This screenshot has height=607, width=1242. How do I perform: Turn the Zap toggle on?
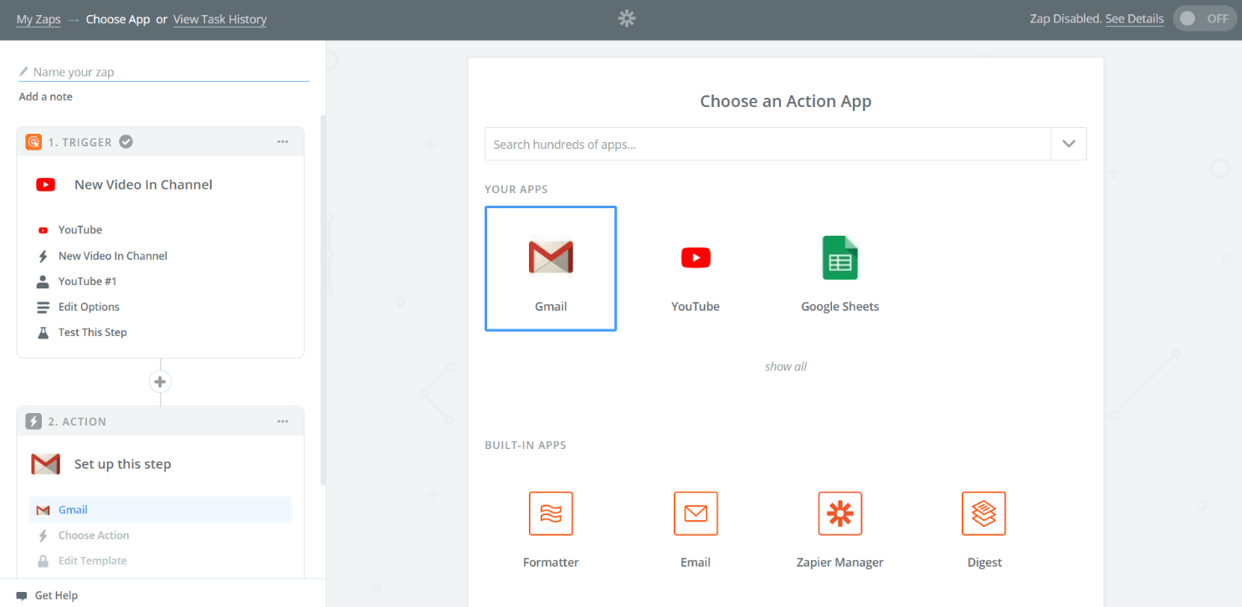click(x=1204, y=18)
